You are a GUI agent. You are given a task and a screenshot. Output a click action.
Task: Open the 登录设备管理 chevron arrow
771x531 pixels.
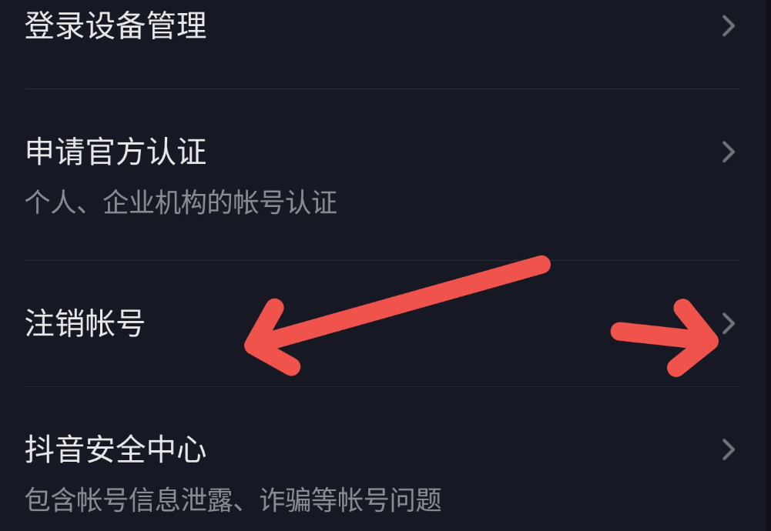[x=728, y=25]
